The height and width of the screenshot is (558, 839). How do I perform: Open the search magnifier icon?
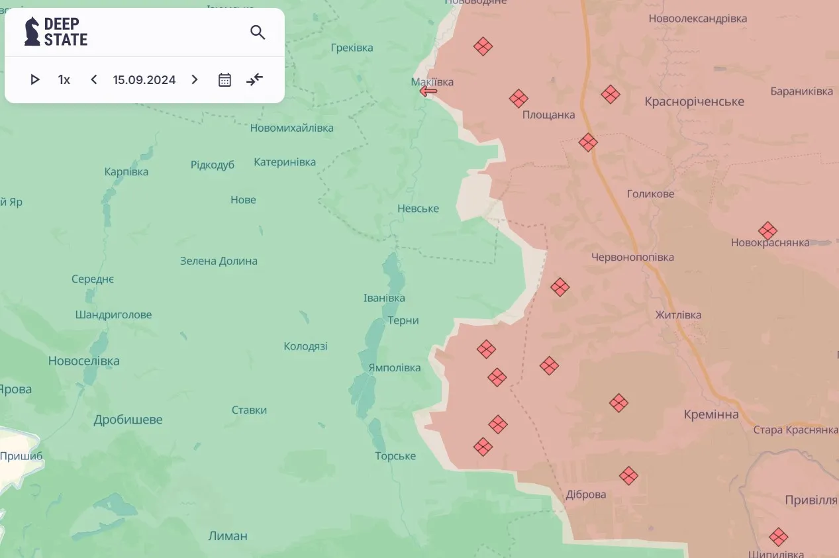pos(258,32)
